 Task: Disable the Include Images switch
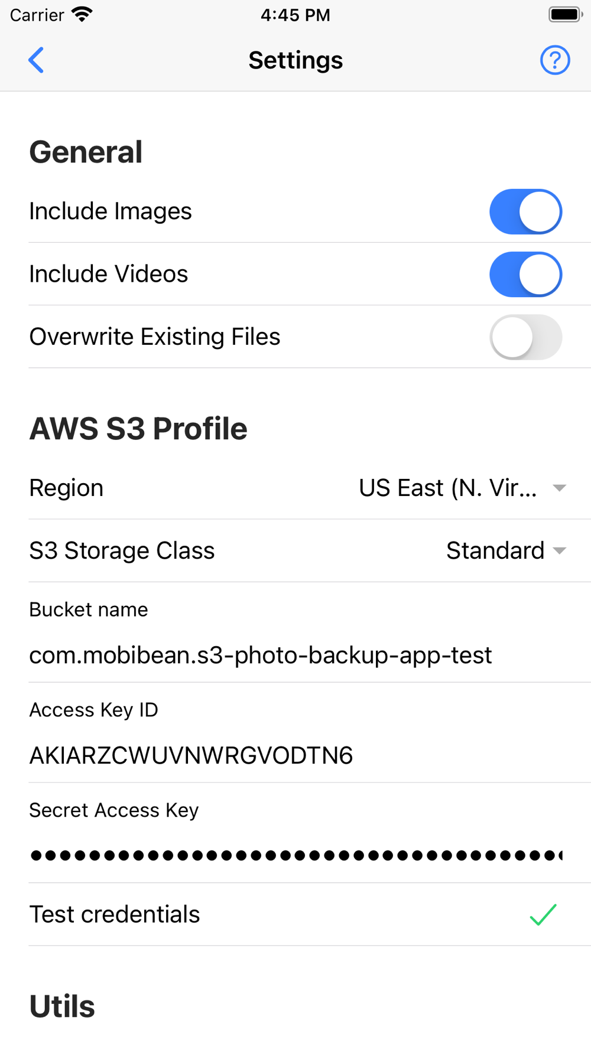click(525, 211)
